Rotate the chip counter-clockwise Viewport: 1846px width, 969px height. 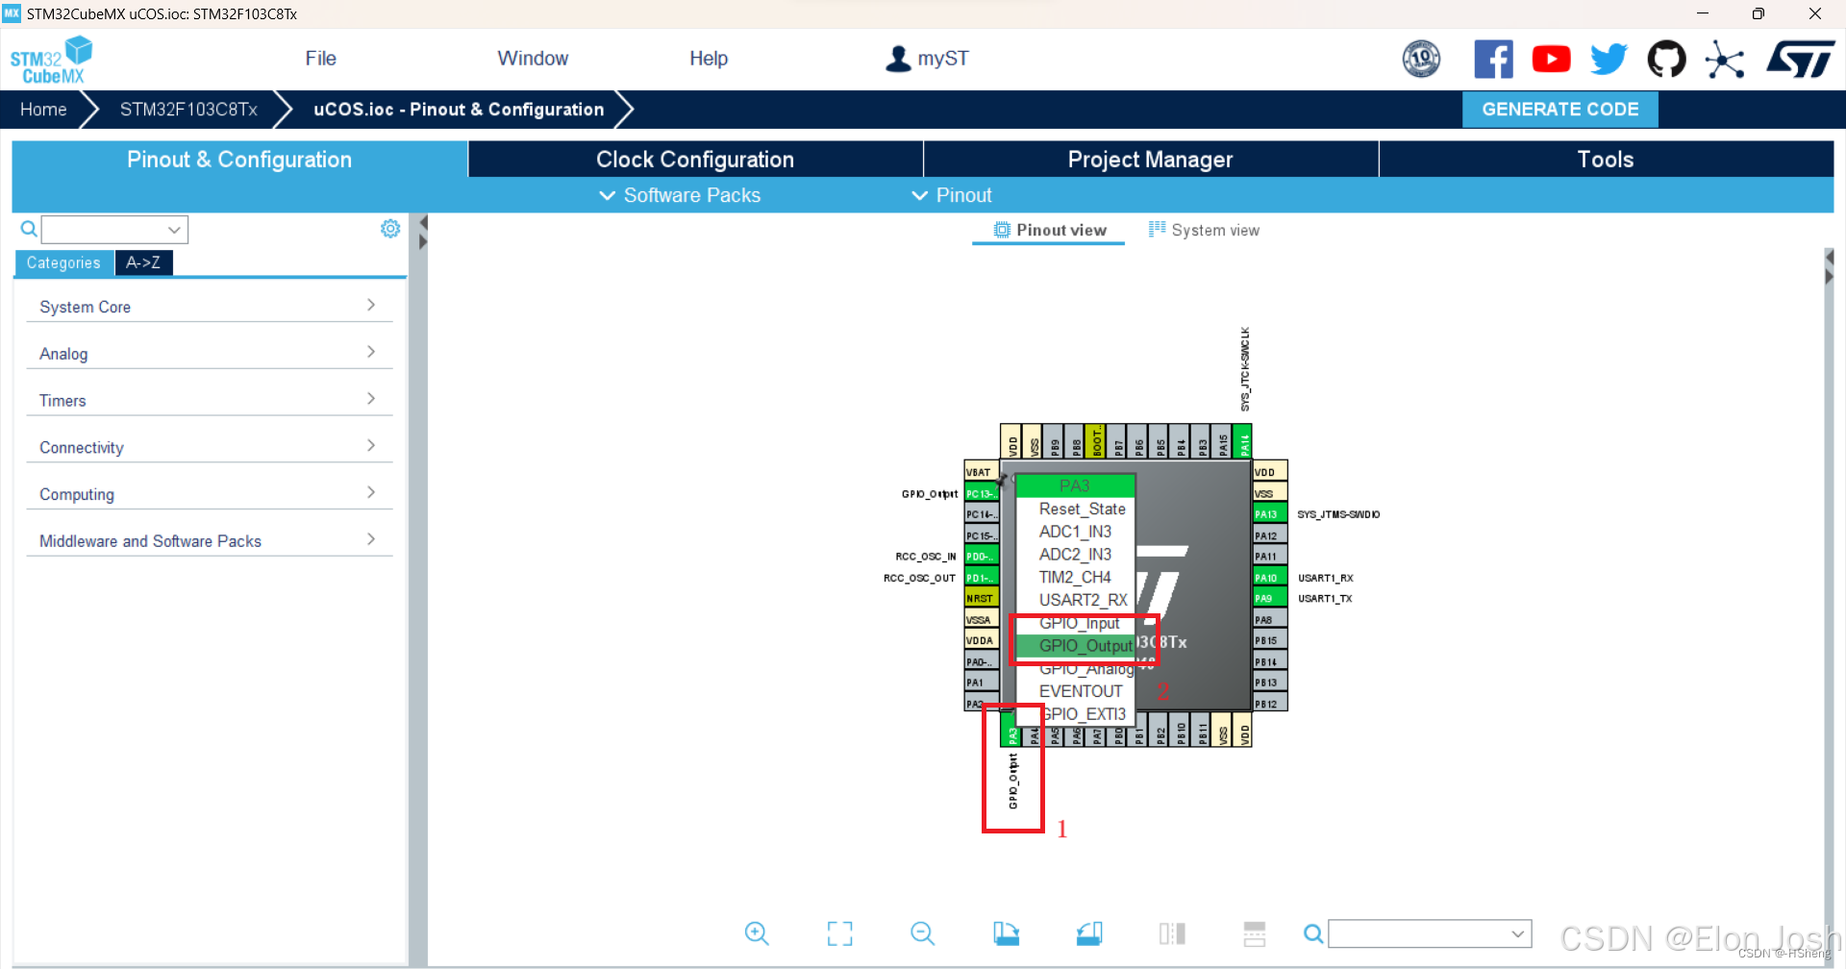1088,933
